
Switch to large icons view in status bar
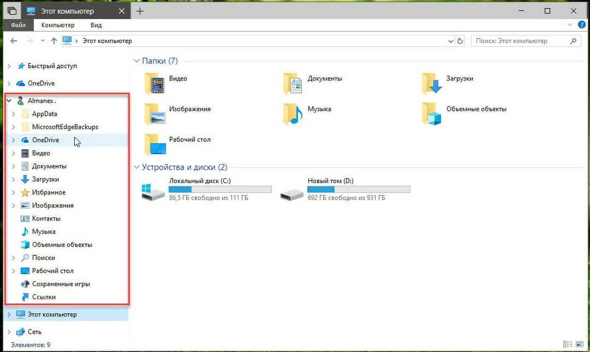[x=579, y=345]
